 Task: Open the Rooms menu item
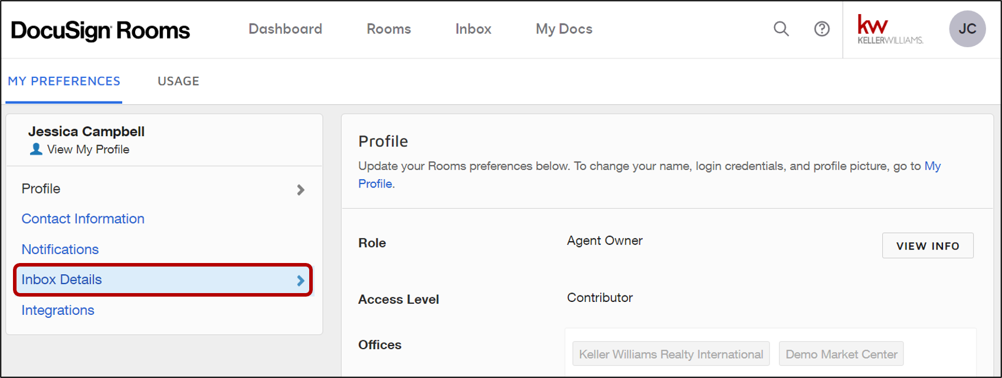click(389, 29)
